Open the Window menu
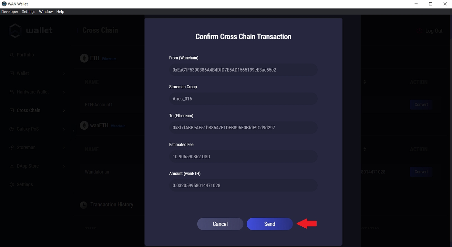The image size is (452, 247). coord(46,12)
